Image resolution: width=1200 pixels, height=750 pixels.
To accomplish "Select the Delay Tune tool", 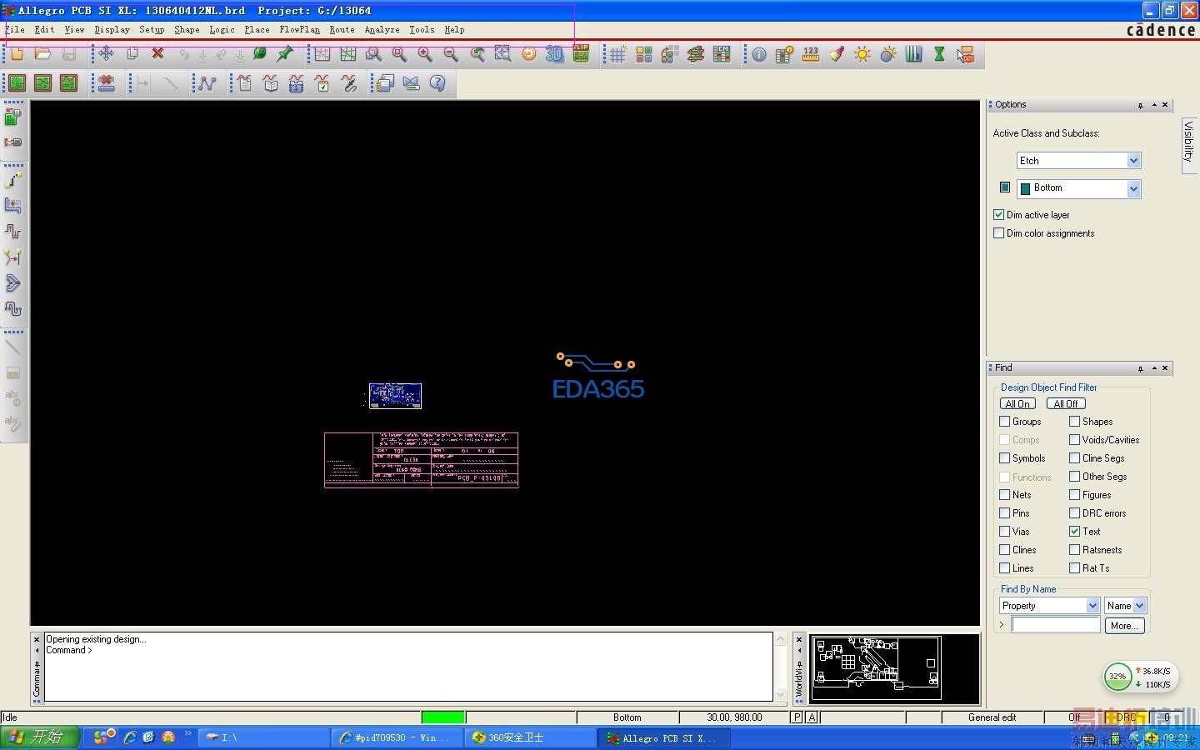I will [x=13, y=231].
